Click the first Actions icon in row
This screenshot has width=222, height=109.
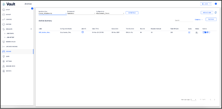203,32
